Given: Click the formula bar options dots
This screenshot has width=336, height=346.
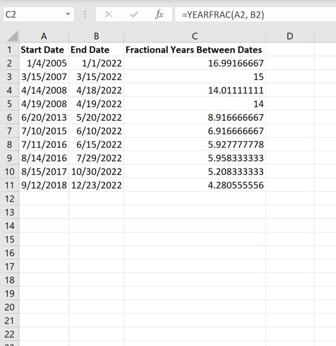Looking at the screenshot, I should (86, 15).
